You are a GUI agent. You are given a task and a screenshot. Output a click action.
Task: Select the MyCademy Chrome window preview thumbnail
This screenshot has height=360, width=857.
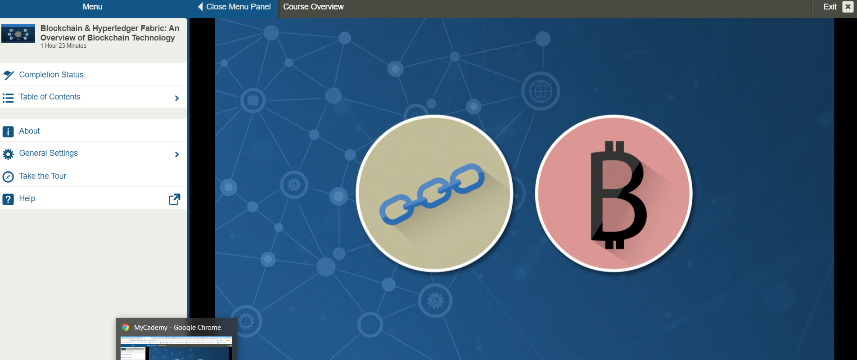(x=176, y=348)
